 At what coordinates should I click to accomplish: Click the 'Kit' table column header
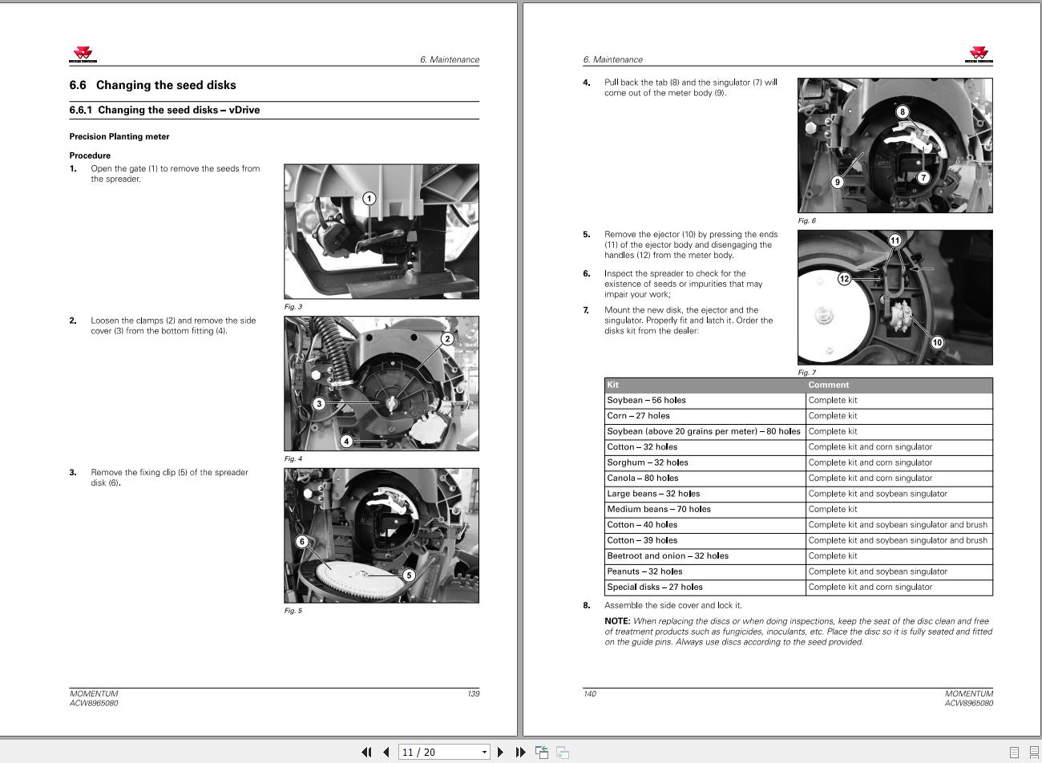[x=705, y=385]
